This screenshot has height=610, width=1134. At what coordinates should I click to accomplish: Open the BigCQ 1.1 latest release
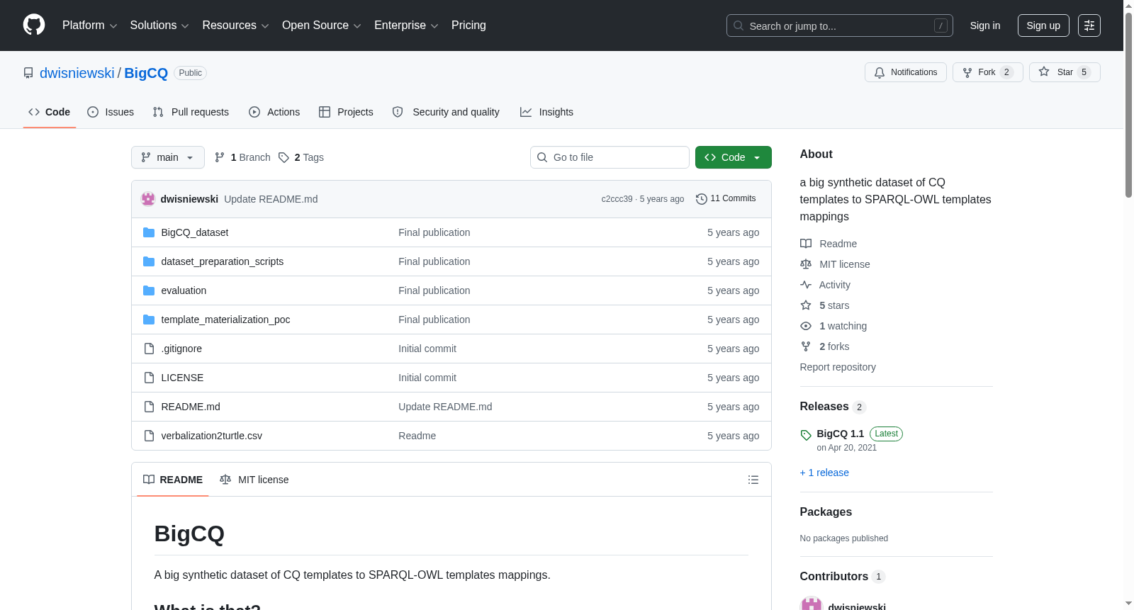(840, 434)
